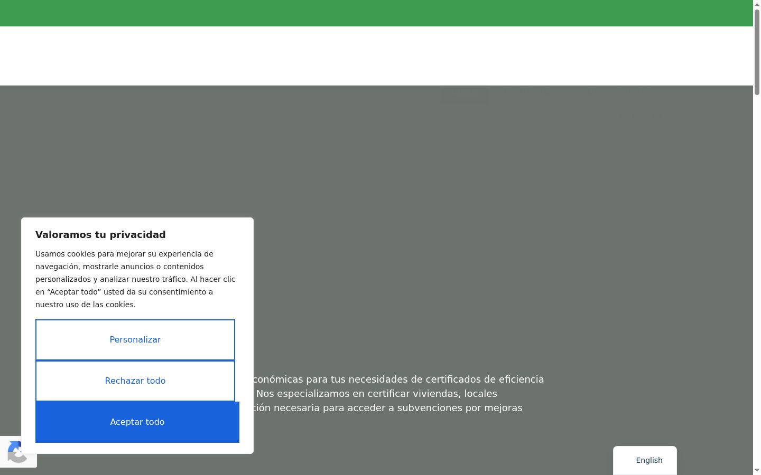Click the 'subvenciones por mejoras' text line
Image resolution: width=761 pixels, height=475 pixels.
387,408
